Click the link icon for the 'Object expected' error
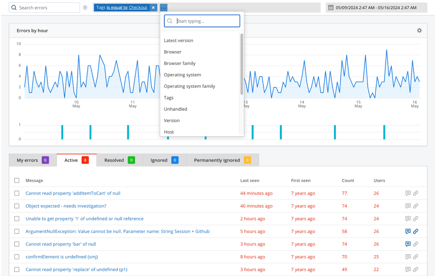Image resolution: width=435 pixels, height=276 pixels. pos(416,206)
